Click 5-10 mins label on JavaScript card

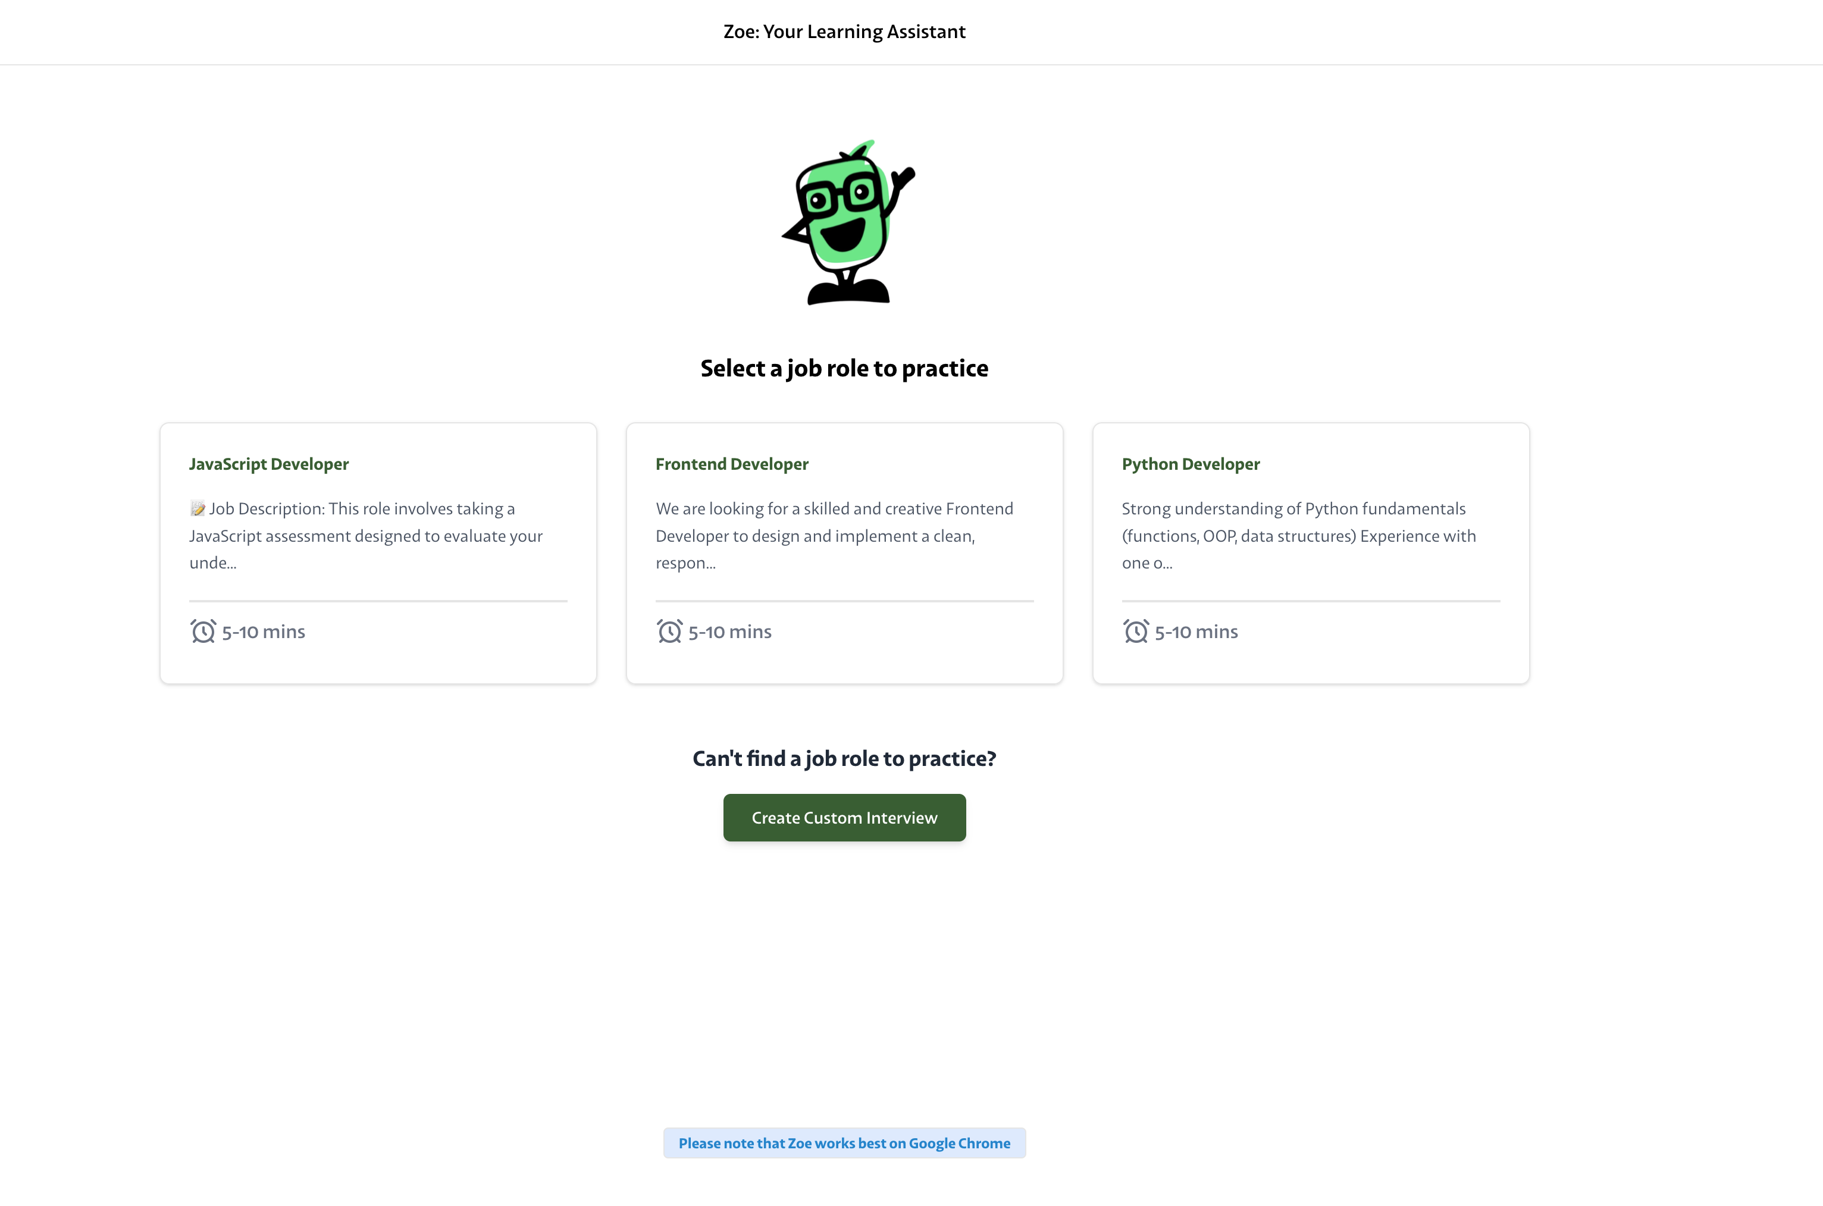point(263,632)
